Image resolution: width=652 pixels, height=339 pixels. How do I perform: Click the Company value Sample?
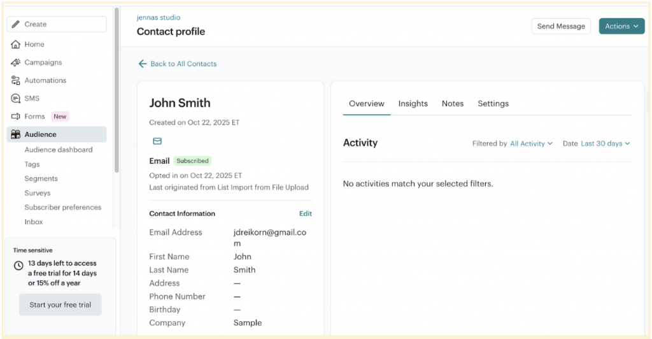coord(248,323)
